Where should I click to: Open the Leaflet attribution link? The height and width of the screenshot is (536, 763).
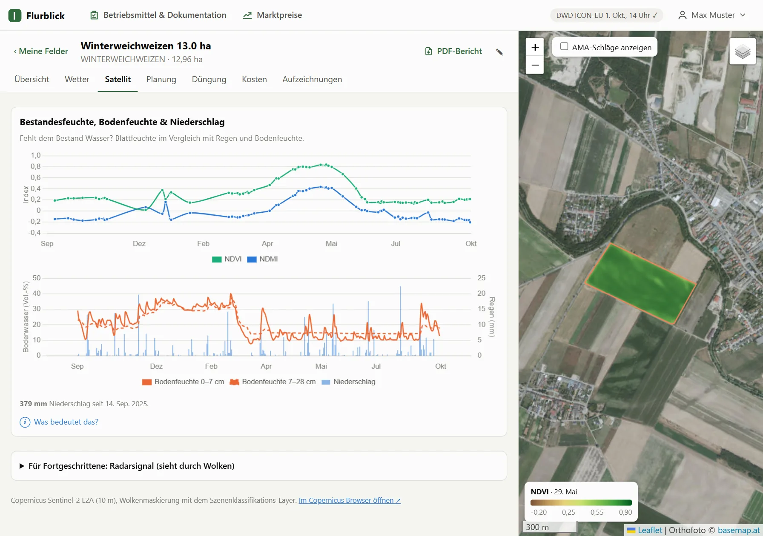coord(650,530)
